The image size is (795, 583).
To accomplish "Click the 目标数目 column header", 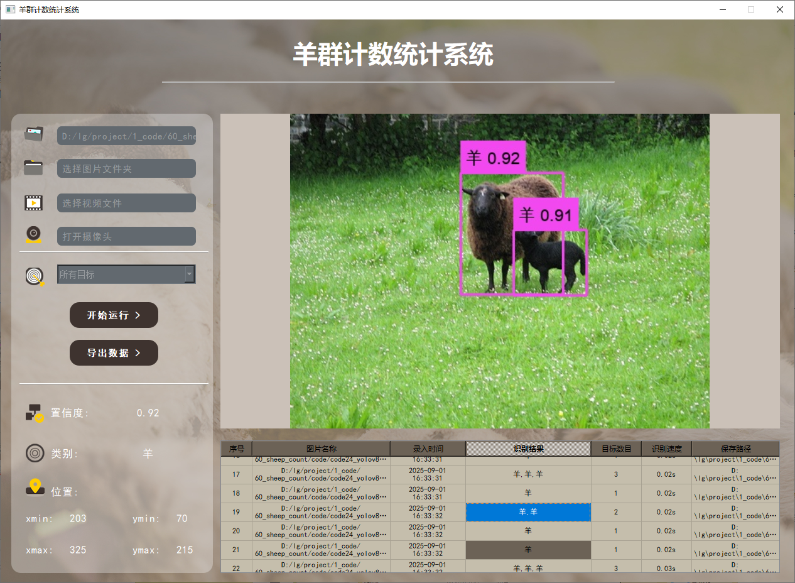I will (617, 449).
